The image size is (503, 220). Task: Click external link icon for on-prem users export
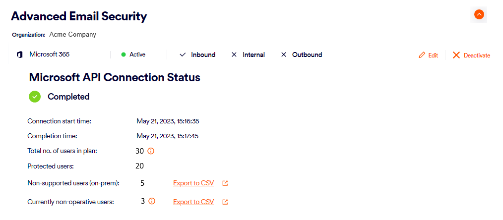pos(225,183)
